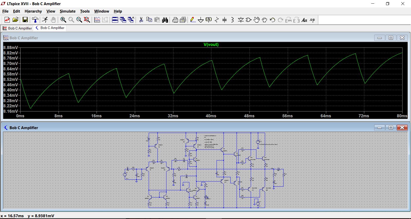This screenshot has height=219, width=411.
Task: Tile windows horizontally from the toolbar
Action: (115, 20)
